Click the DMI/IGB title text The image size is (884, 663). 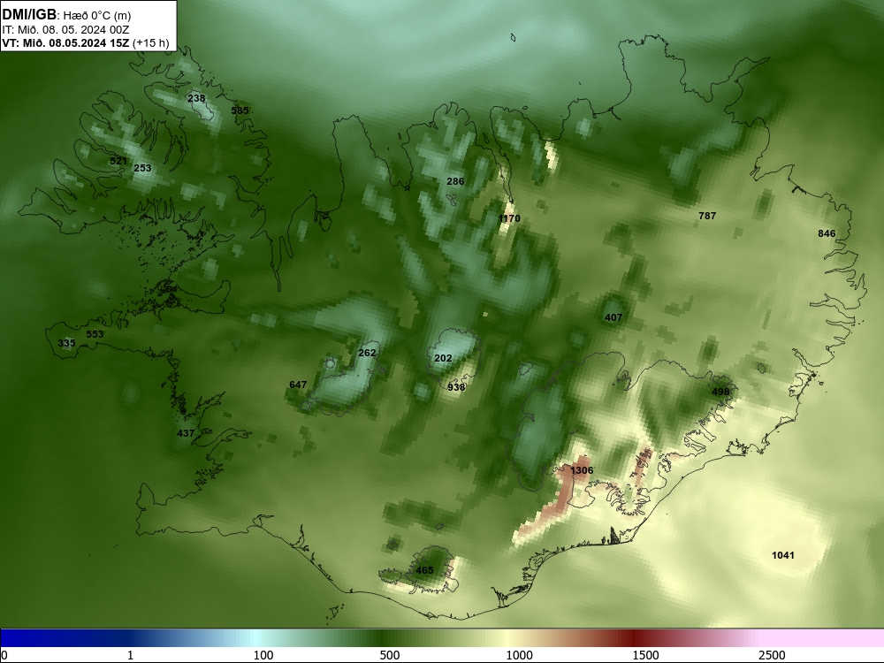[x=29, y=14]
